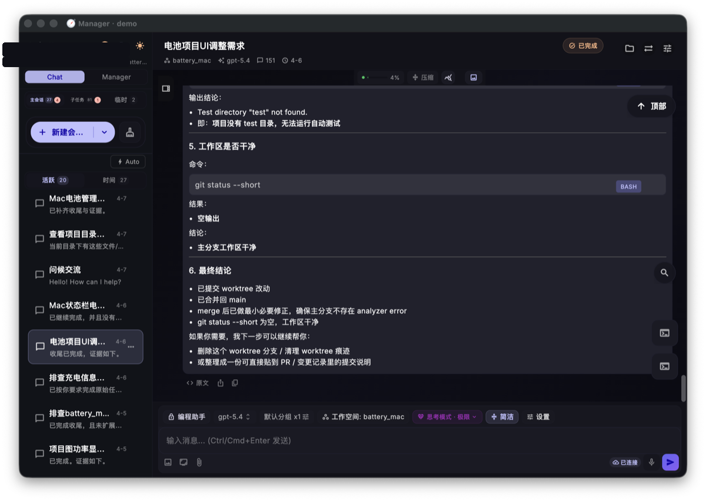The height and width of the screenshot is (501, 706).
Task: Switch to the Chat tab
Action: 55,77
